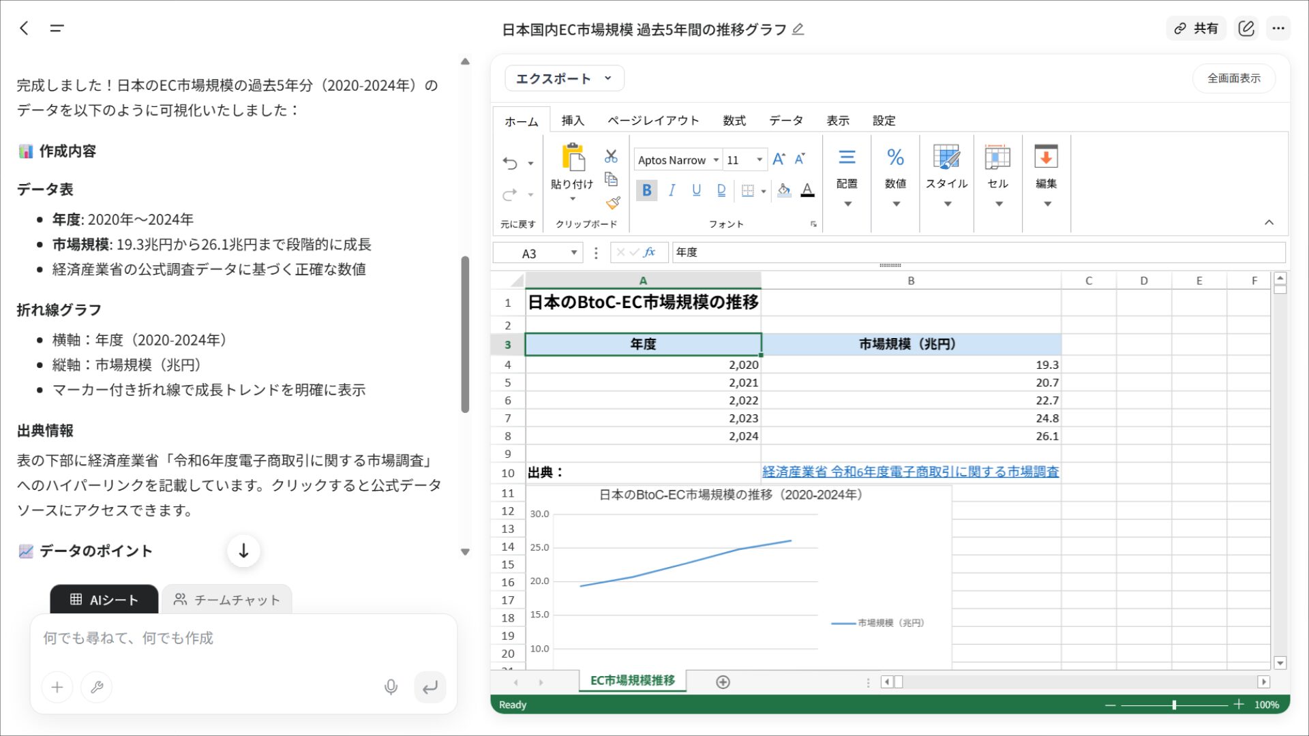Viewport: 1309px width, 736px height.
Task: Click the format painter icon
Action: point(612,203)
